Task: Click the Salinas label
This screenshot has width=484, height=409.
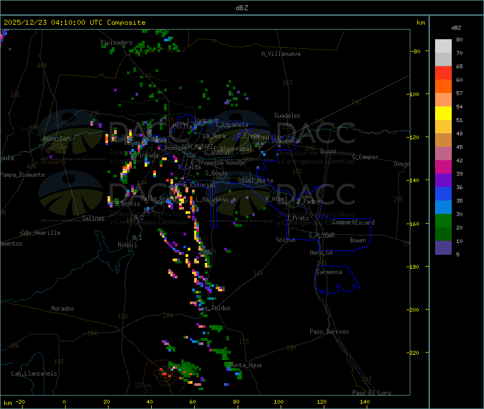Action: pyautogui.click(x=93, y=218)
